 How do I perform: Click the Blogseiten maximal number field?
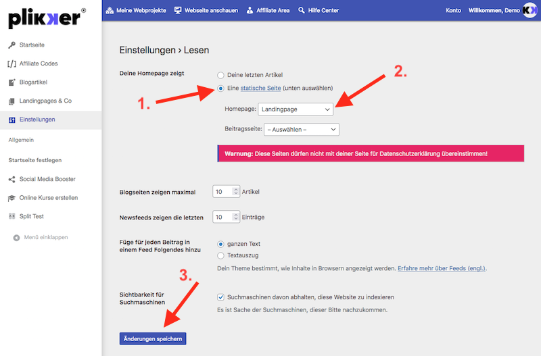point(222,192)
